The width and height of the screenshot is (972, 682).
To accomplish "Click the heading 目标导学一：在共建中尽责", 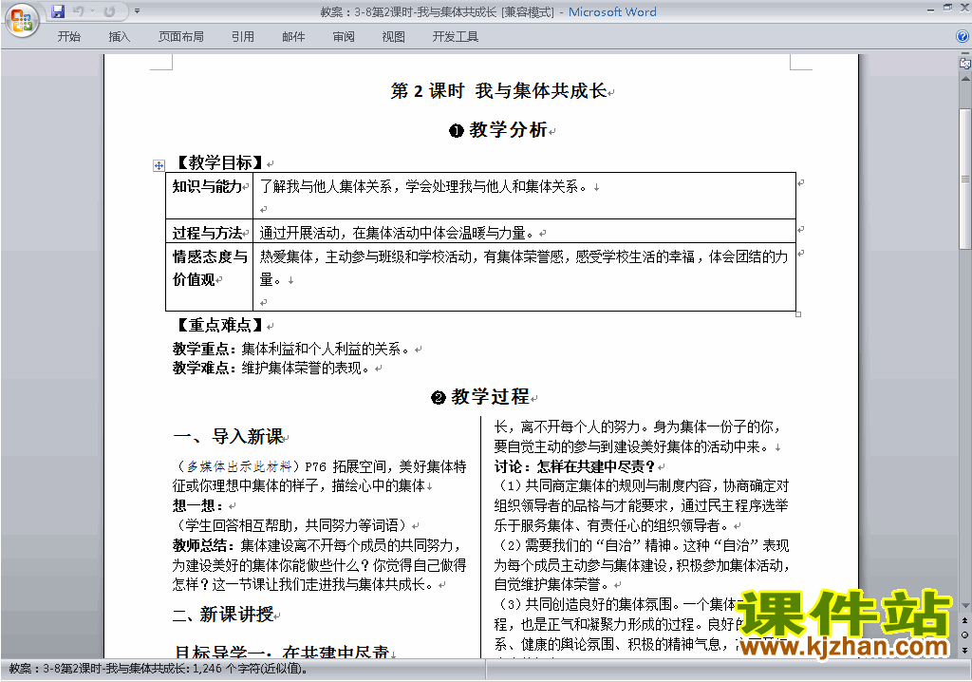I will (281, 651).
